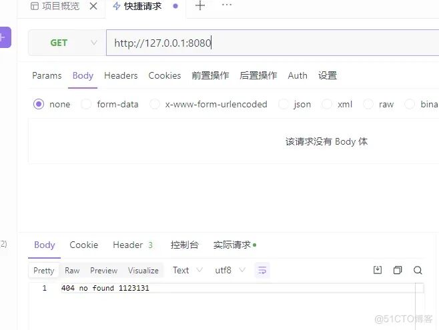Open the request Body tab
Screen dimensions: 439x330
coord(83,75)
